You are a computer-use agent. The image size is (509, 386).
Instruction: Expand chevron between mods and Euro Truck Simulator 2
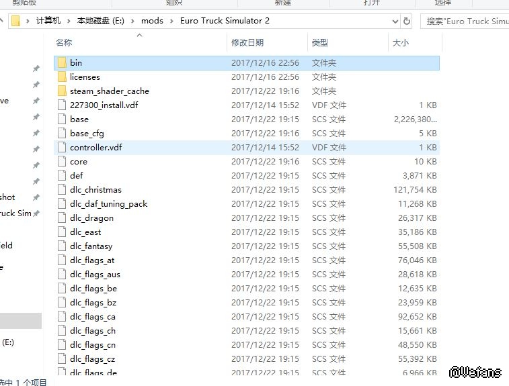171,21
